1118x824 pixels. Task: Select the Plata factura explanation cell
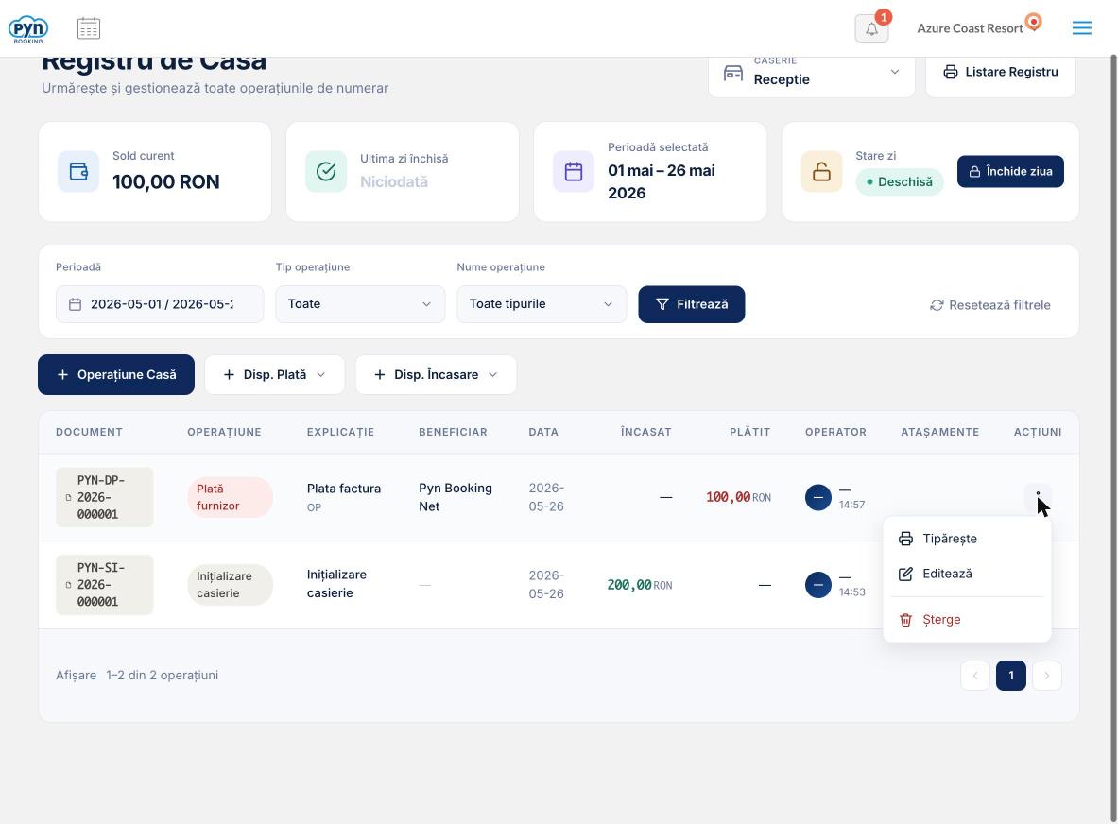[344, 497]
